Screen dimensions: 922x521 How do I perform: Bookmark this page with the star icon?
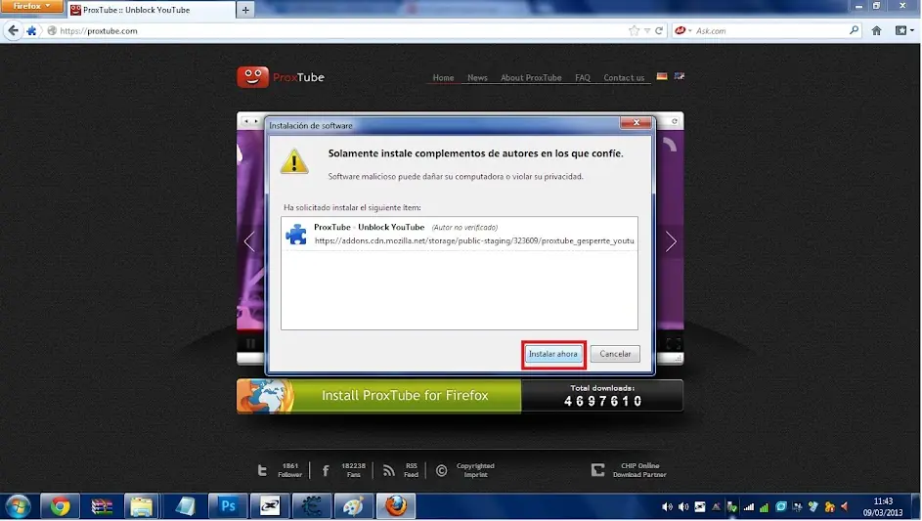[634, 30]
